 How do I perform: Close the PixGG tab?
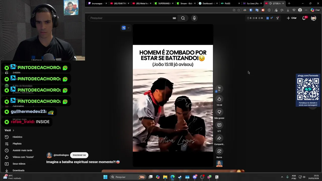click(x=239, y=4)
